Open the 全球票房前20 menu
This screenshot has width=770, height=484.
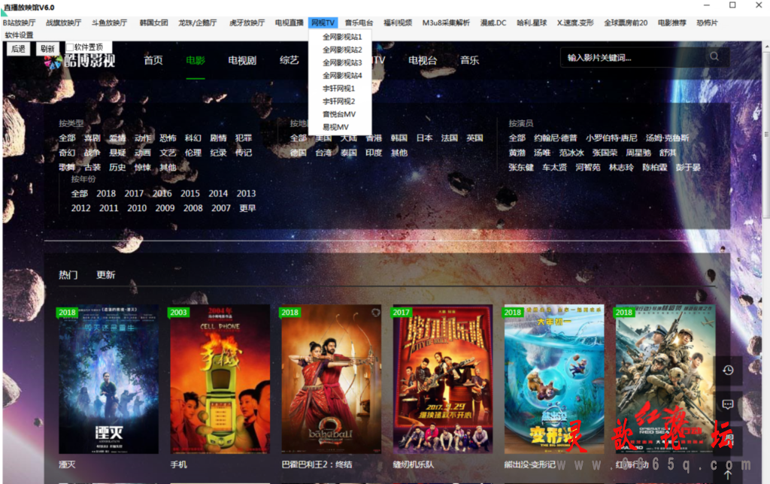626,23
